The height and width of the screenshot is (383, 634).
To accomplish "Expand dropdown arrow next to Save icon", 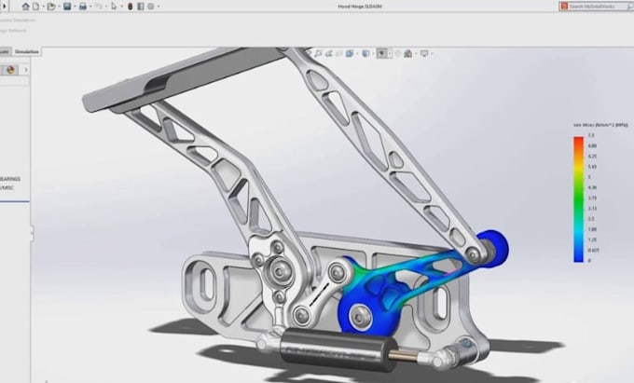I will coord(76,7).
